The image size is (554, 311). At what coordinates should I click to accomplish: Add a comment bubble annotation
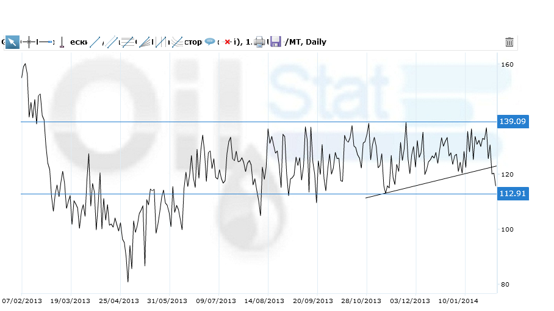coord(210,42)
